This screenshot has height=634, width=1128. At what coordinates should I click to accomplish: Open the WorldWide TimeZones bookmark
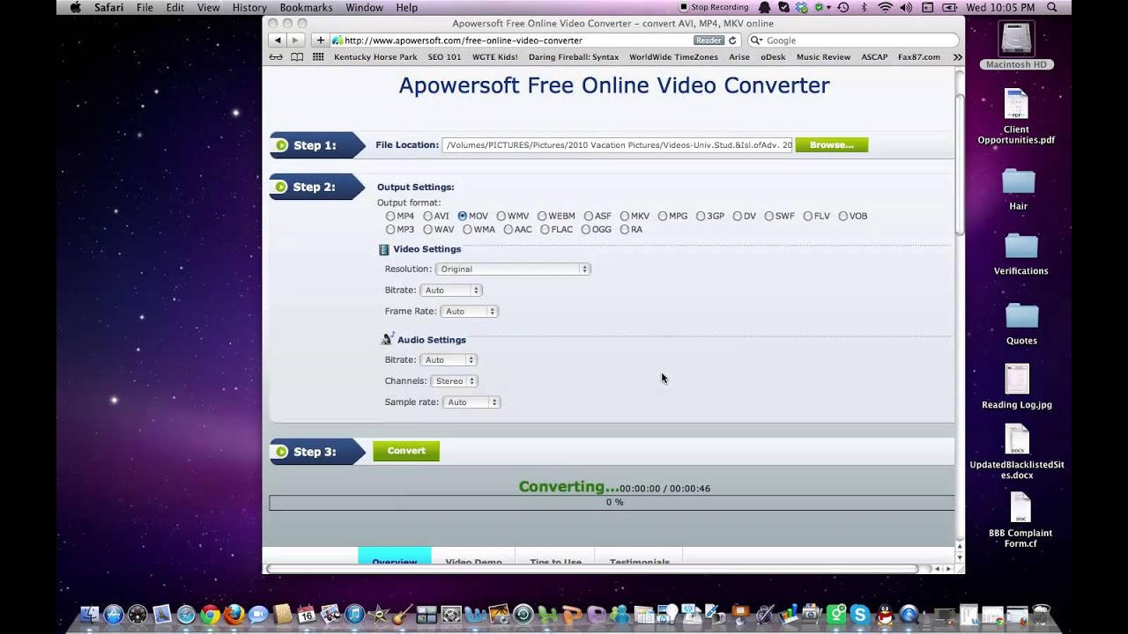673,57
